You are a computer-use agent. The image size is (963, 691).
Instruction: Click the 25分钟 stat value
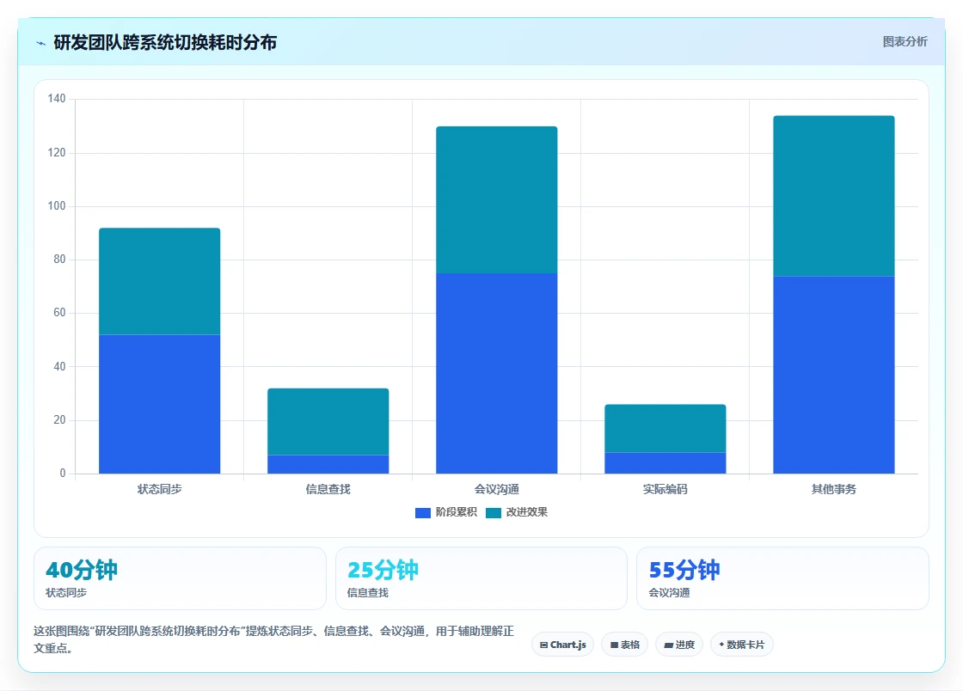pos(383,570)
